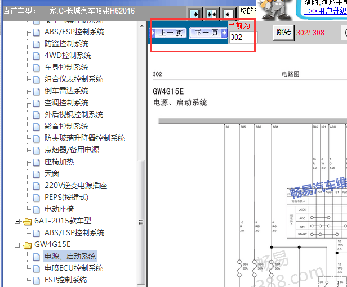Viewport: 347px width, 287px height.
Task: Click the 跳转 jump button
Action: (x=283, y=33)
